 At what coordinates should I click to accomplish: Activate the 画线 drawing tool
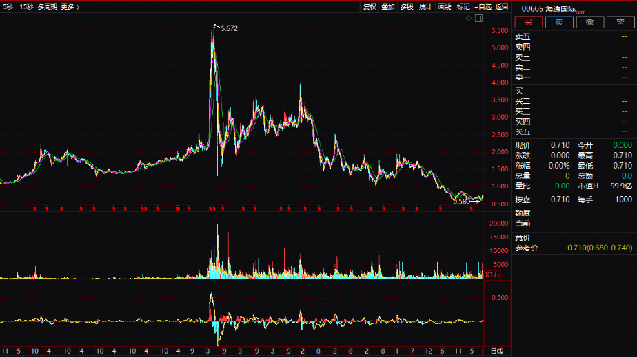pos(445,7)
